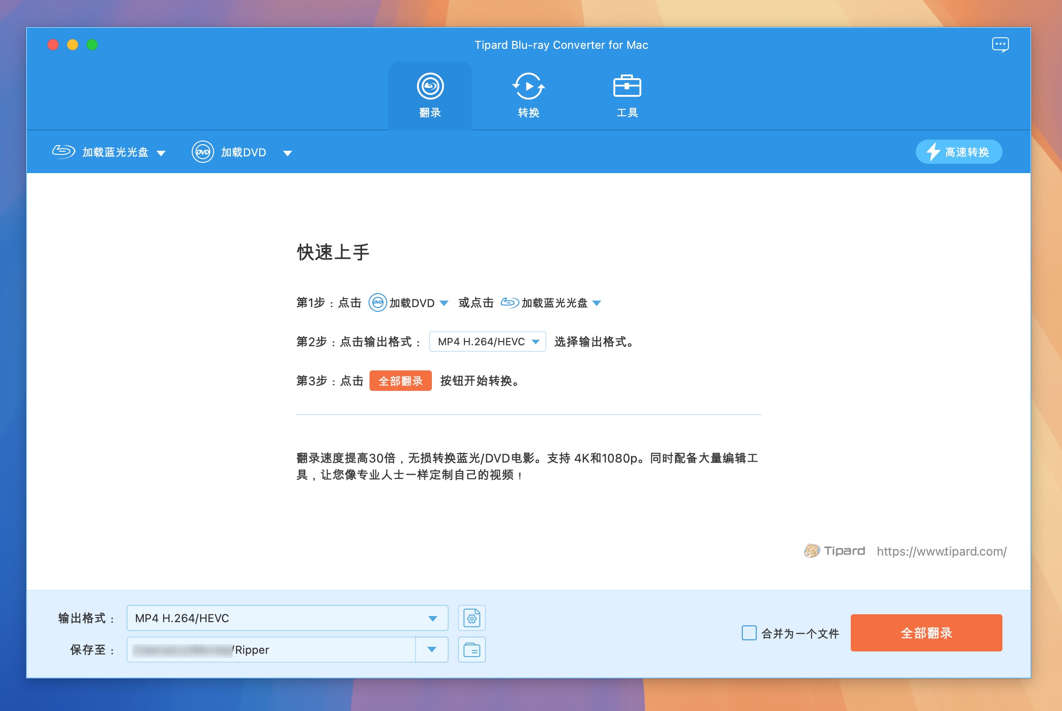Viewport: 1062px width, 711px height.
Task: Expand the 加载蓝光光盘 dropdown arrow
Action: click(161, 153)
